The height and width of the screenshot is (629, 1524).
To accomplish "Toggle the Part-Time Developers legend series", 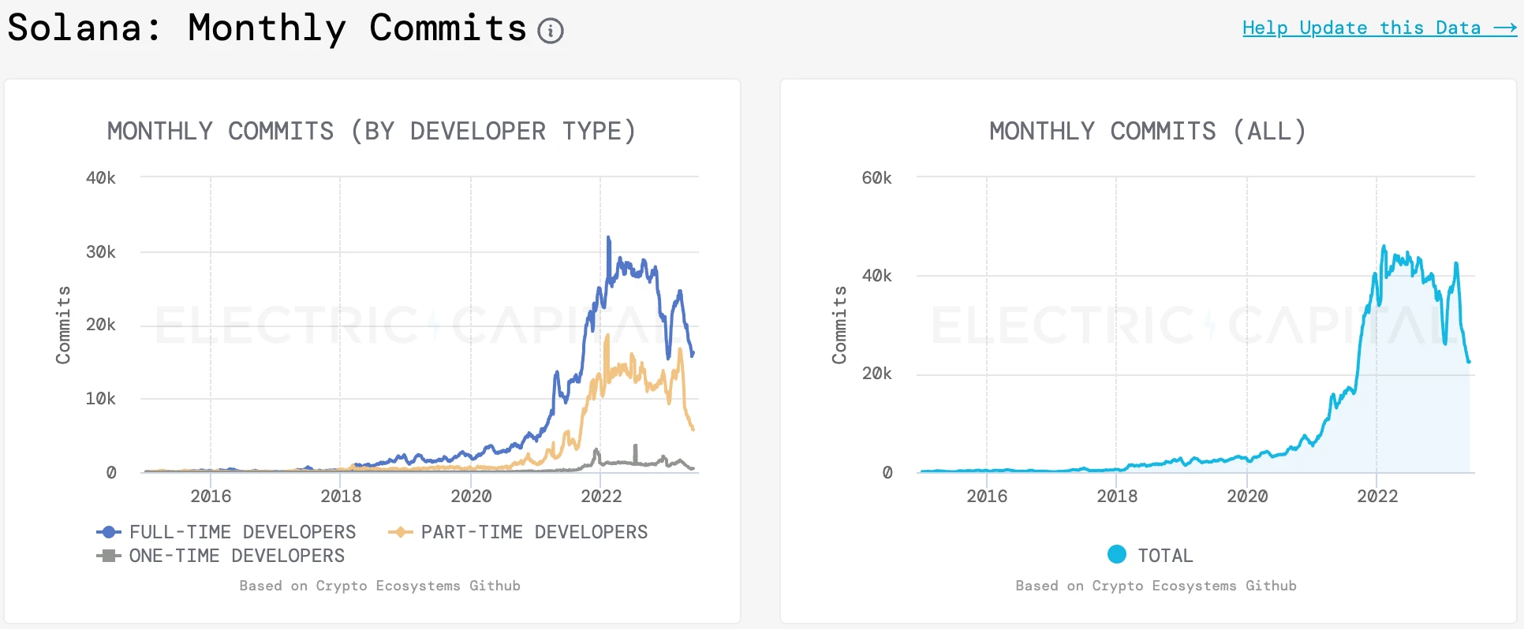I will click(534, 532).
